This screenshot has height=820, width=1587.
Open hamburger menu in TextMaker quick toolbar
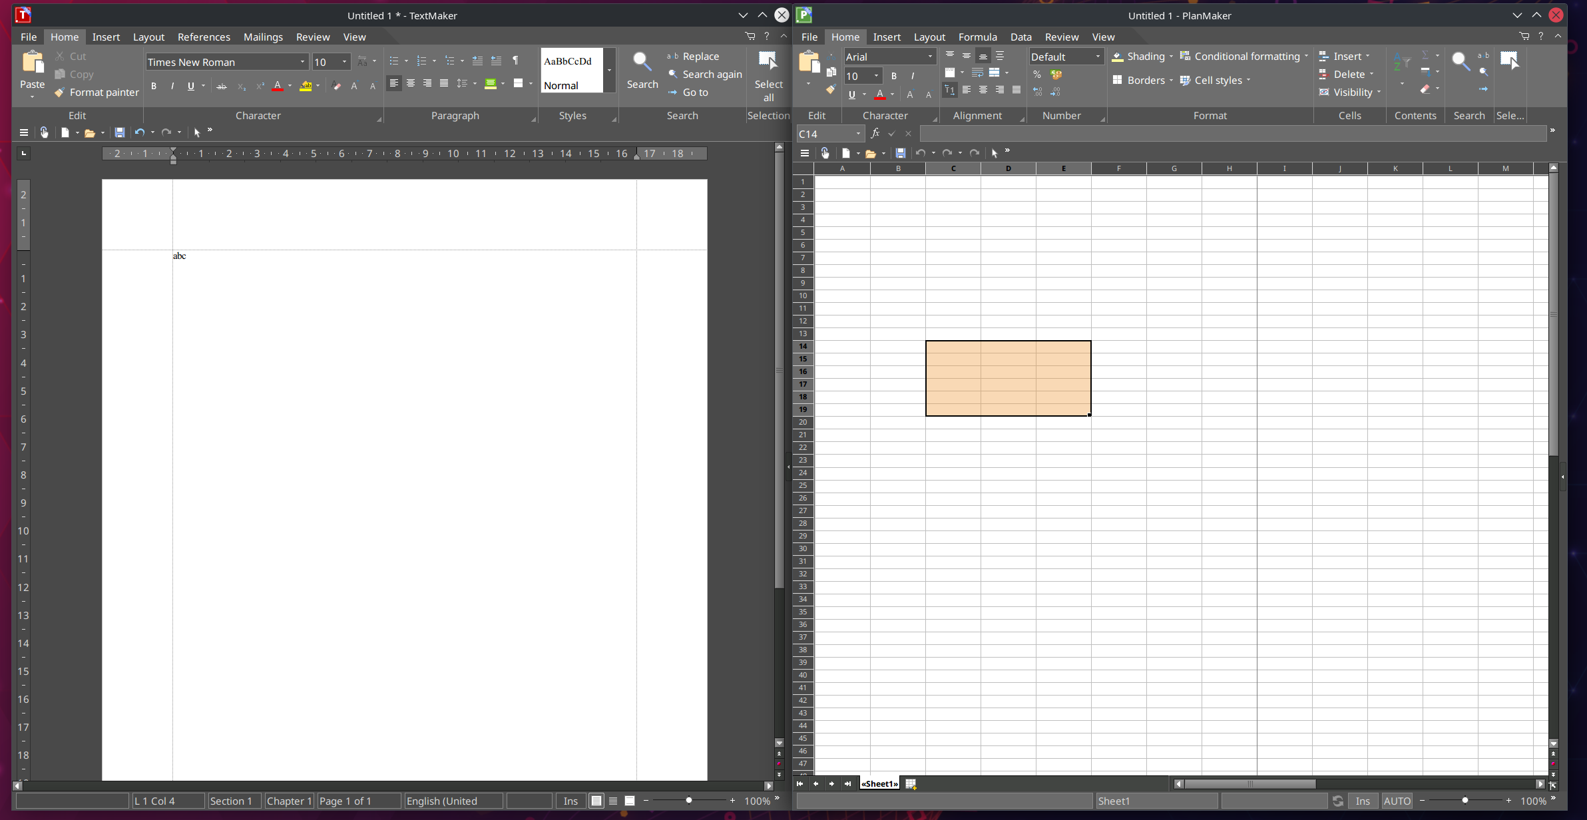(x=23, y=132)
